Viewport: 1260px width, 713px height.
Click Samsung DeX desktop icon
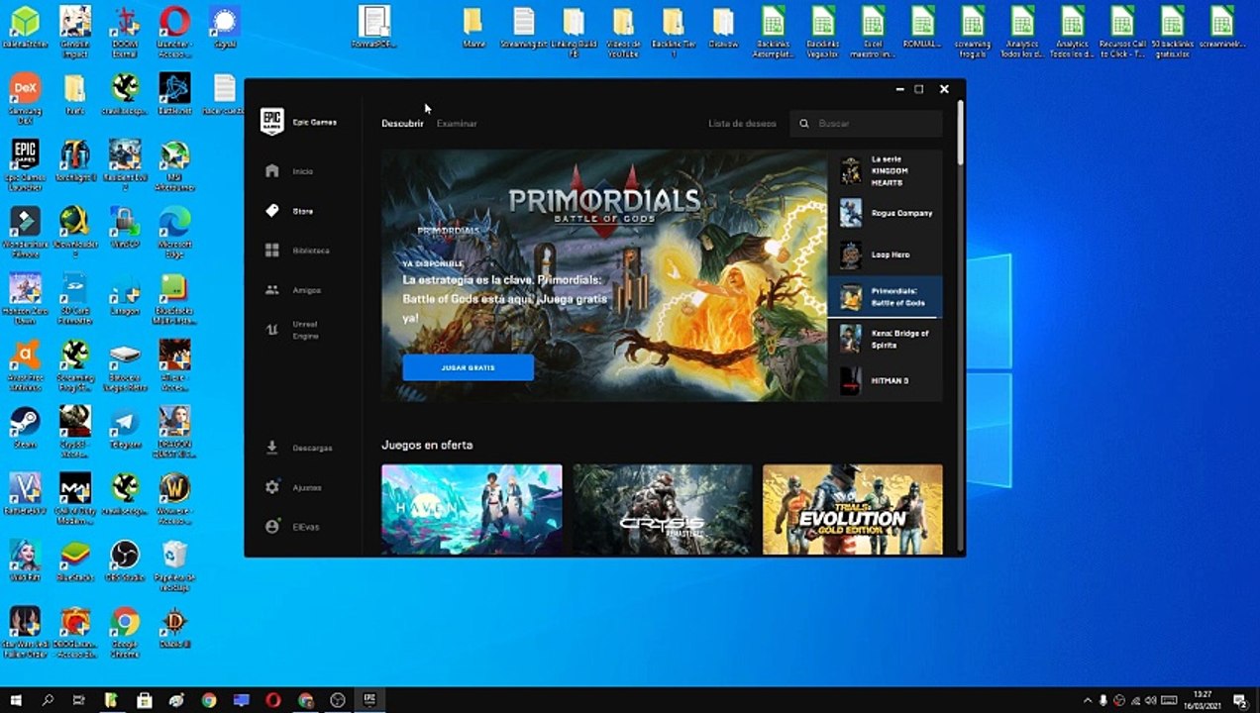[x=25, y=97]
